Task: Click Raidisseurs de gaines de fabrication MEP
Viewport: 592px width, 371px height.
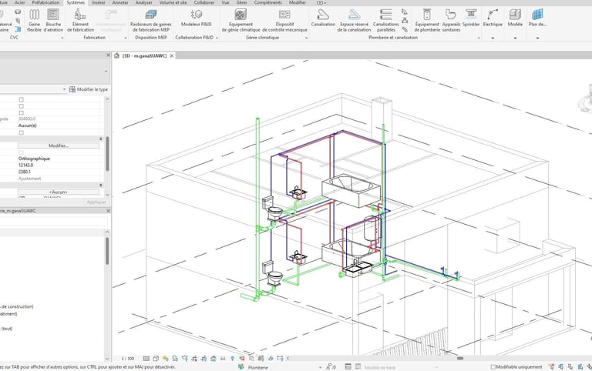Action: [x=150, y=20]
